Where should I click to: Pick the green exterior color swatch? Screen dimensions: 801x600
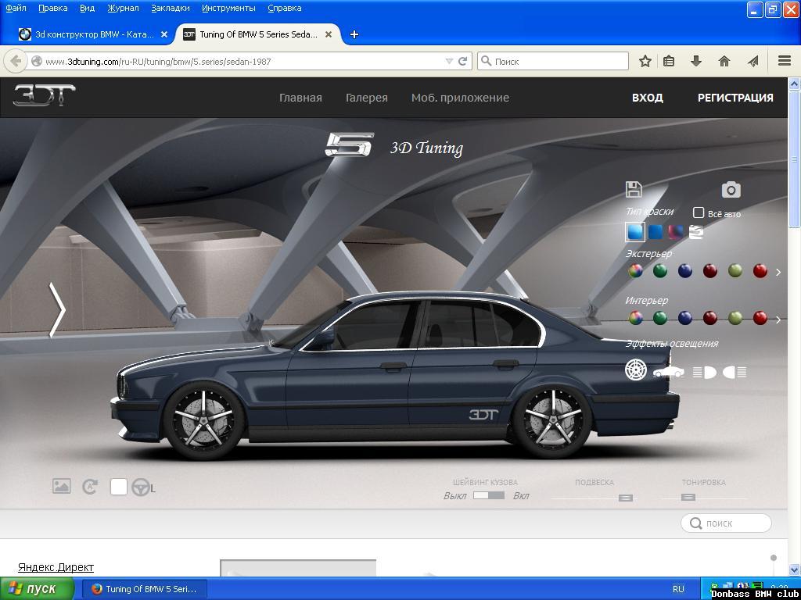[659, 271]
